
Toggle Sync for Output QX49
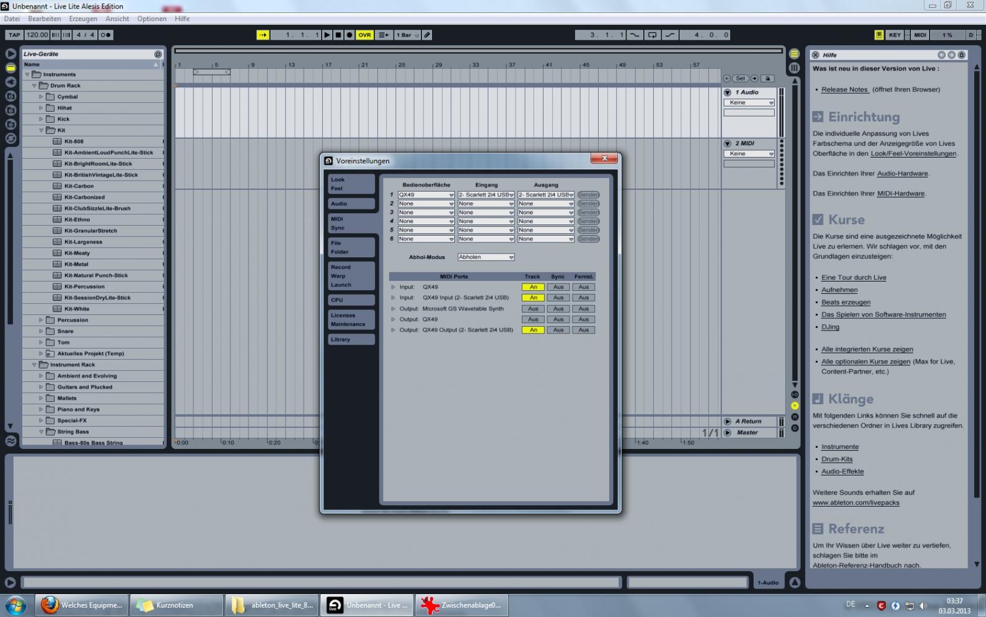click(558, 319)
